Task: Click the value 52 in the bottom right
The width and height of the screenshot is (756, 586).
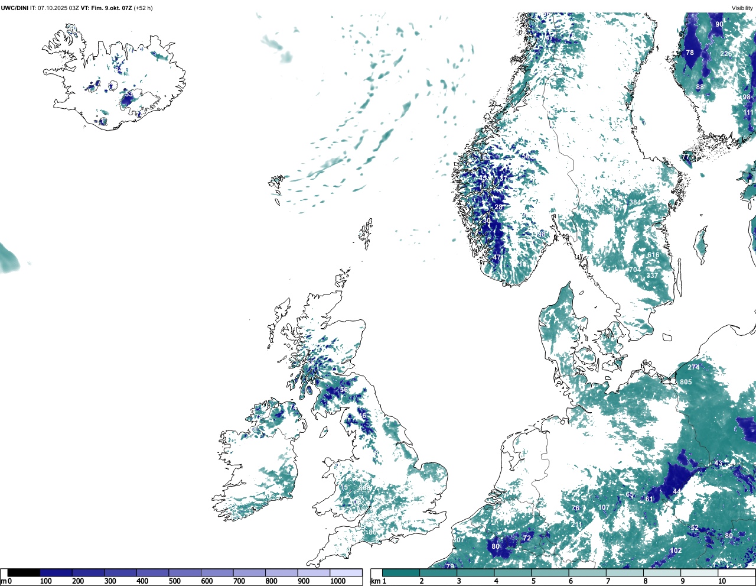Action: click(695, 528)
